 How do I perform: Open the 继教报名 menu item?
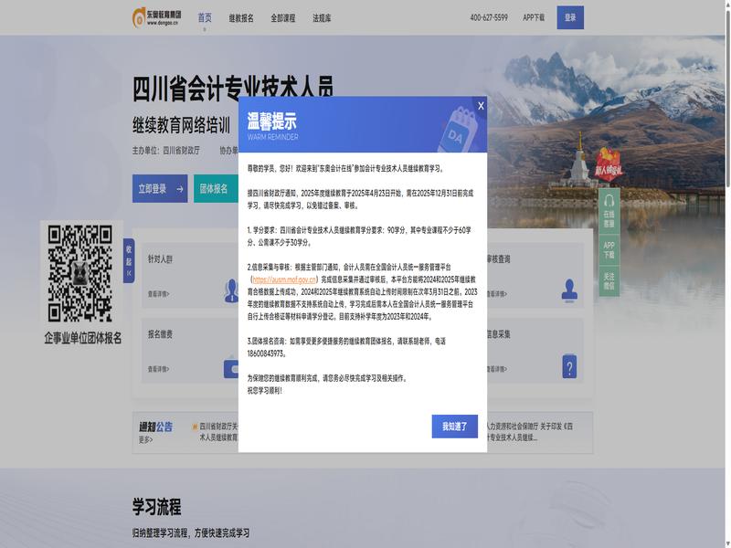(x=241, y=17)
